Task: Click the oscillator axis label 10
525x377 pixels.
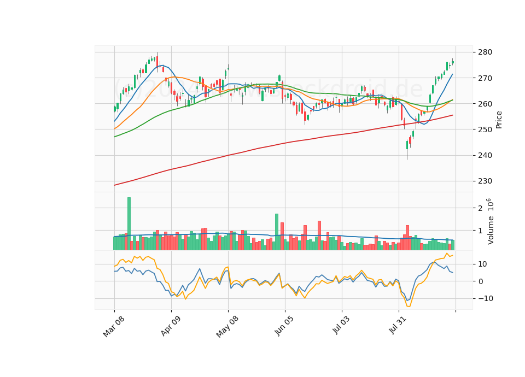Action: [x=482, y=264]
